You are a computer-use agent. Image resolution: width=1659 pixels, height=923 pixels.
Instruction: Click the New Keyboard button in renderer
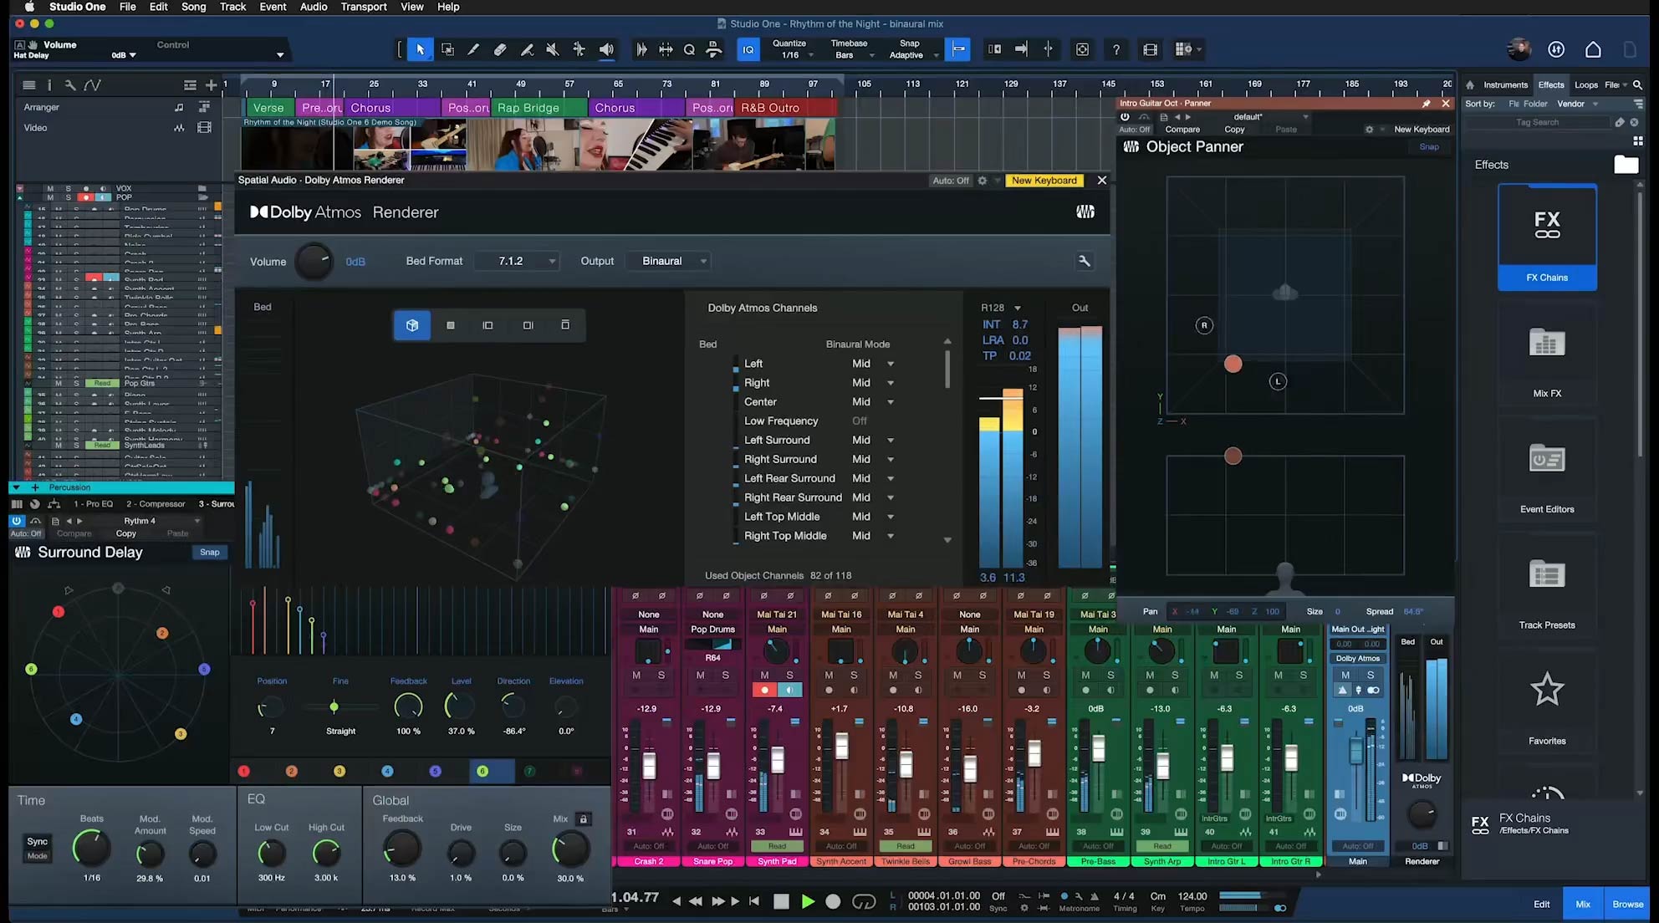click(1044, 181)
